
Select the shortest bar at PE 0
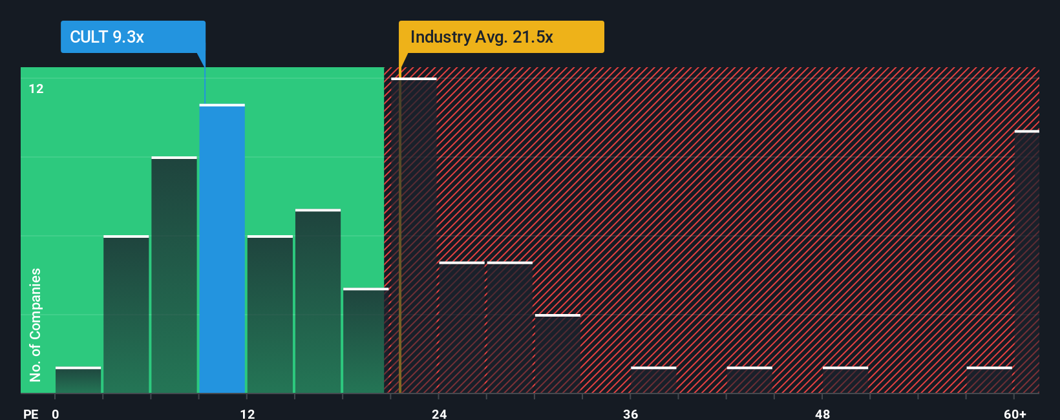pyautogui.click(x=78, y=380)
